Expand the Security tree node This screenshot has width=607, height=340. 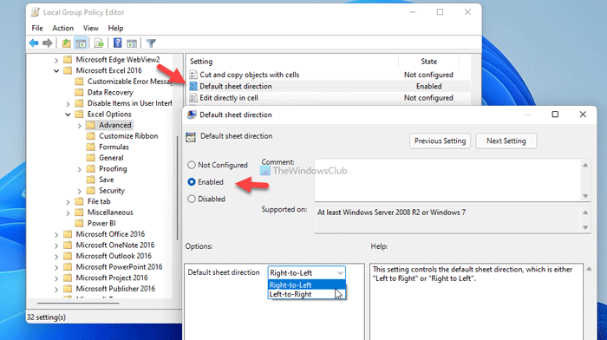[x=80, y=191]
